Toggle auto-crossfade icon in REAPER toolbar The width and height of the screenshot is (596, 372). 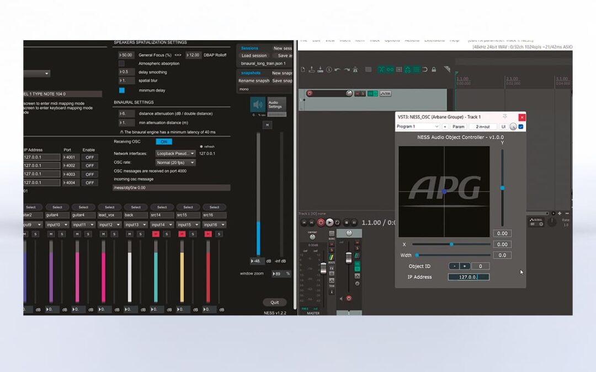(381, 69)
